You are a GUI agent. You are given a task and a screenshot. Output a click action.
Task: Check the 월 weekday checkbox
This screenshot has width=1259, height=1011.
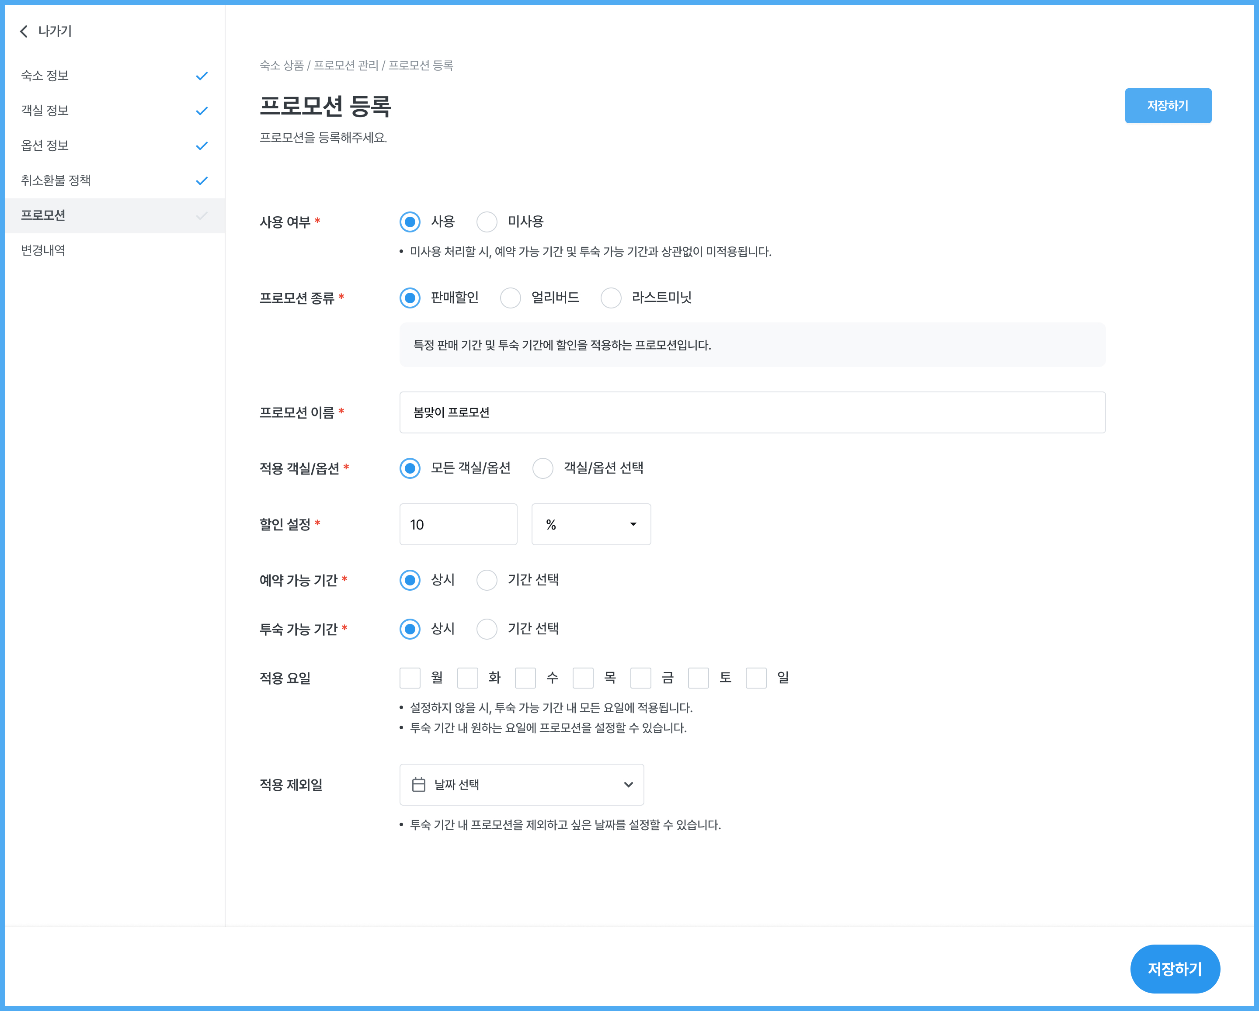tap(410, 678)
